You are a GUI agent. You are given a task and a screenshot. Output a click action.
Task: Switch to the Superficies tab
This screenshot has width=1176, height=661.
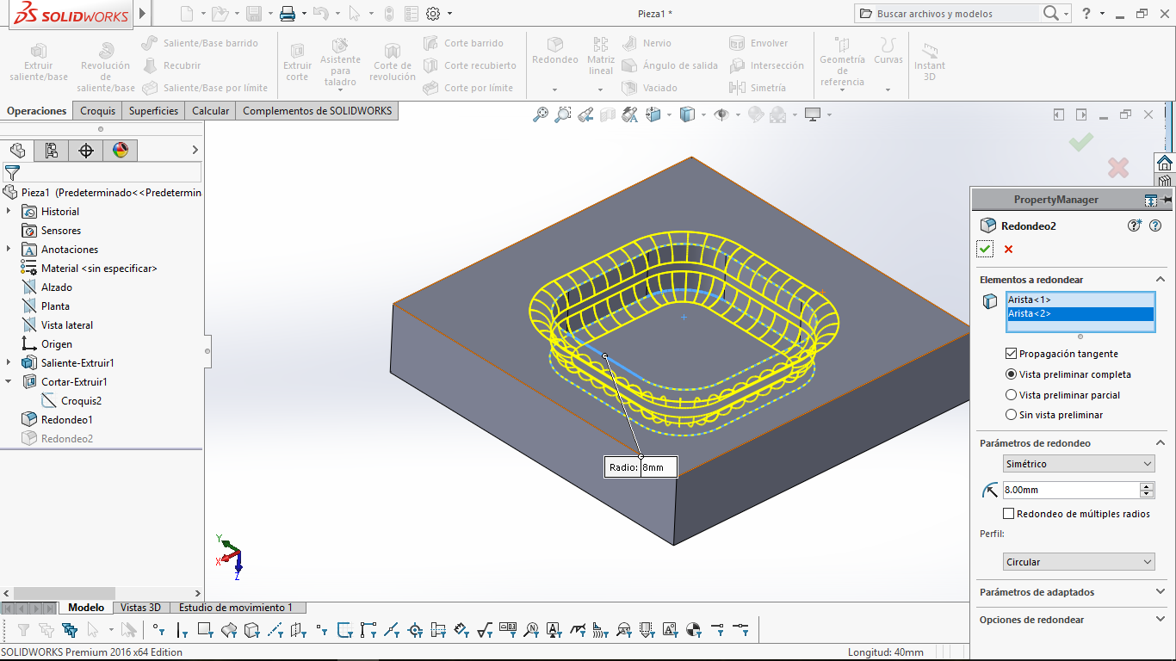pos(153,111)
